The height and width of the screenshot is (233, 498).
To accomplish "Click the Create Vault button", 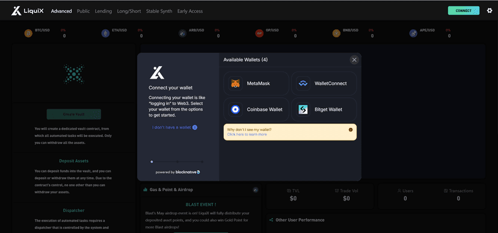I will pos(74,114).
